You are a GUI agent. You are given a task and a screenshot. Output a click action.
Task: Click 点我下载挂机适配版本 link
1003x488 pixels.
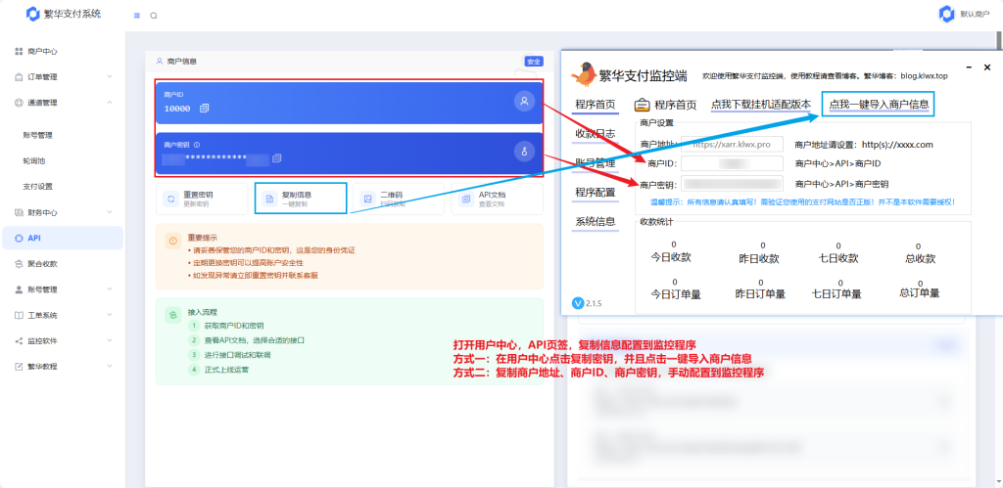761,104
